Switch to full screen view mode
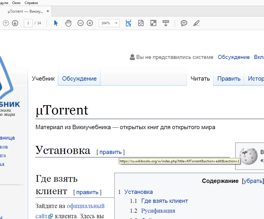 [x=153, y=23]
